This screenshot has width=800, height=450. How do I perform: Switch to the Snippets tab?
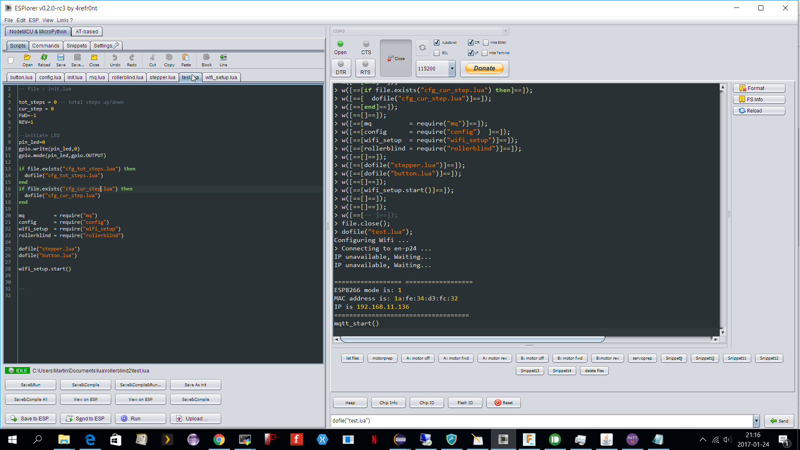77,46
